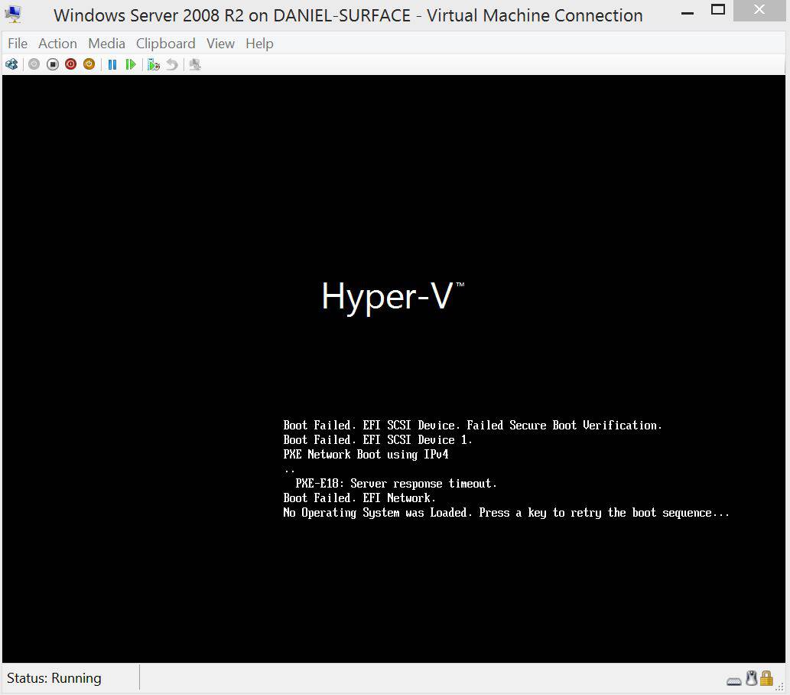Click the lock icon in status bar

(x=765, y=678)
